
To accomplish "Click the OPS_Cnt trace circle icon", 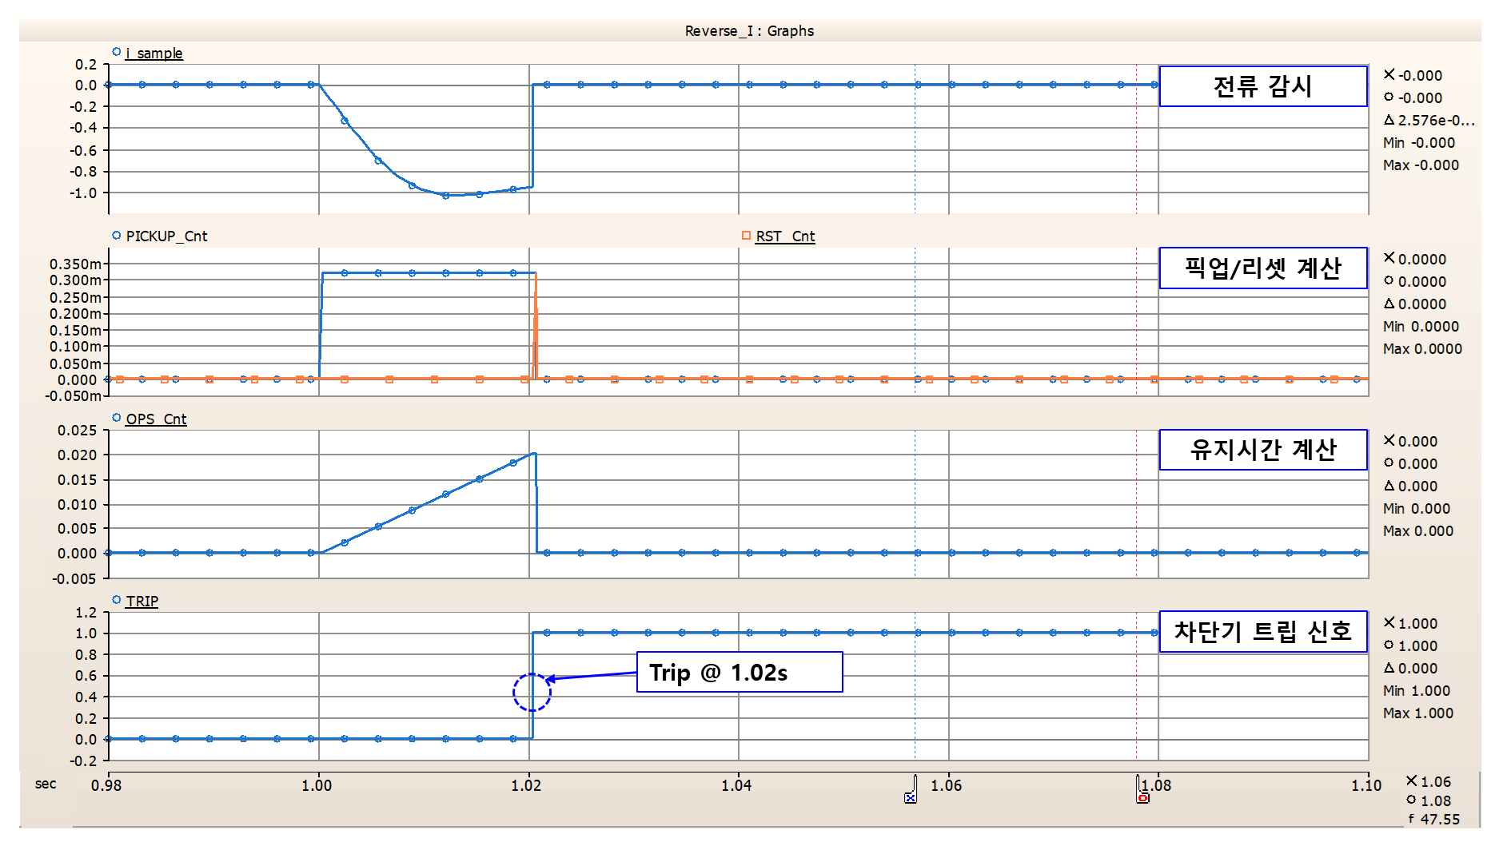I will click(x=117, y=418).
